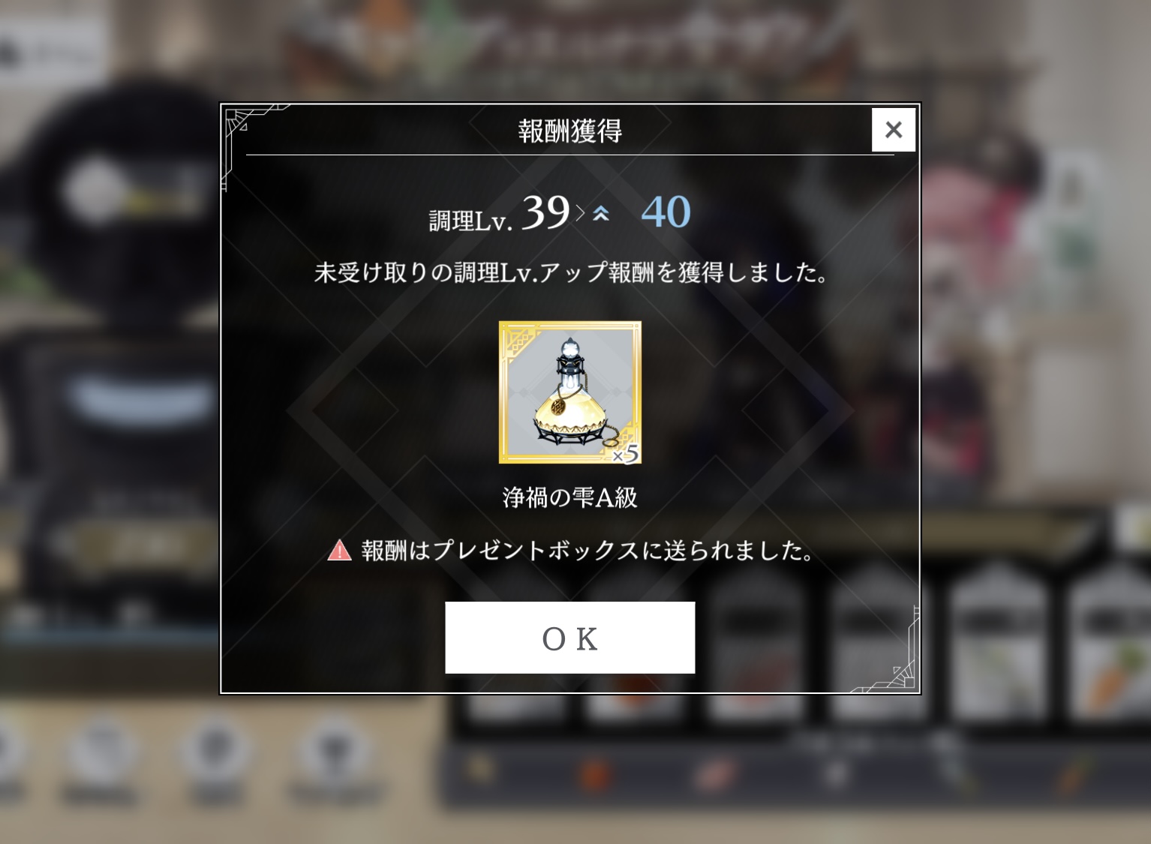Click the 調理Lv. label

click(x=470, y=221)
